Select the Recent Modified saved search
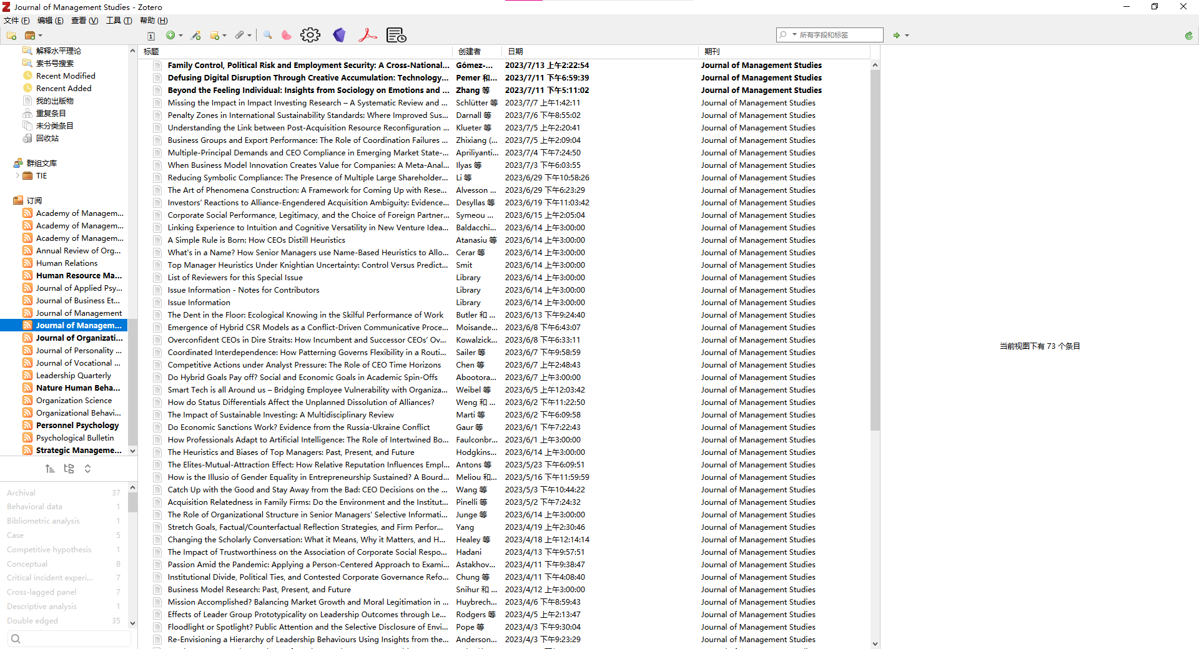The height and width of the screenshot is (649, 1199). 66,76
